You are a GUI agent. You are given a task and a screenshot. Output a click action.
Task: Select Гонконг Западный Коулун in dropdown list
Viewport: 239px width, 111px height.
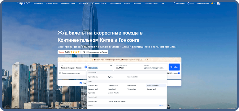(117, 101)
